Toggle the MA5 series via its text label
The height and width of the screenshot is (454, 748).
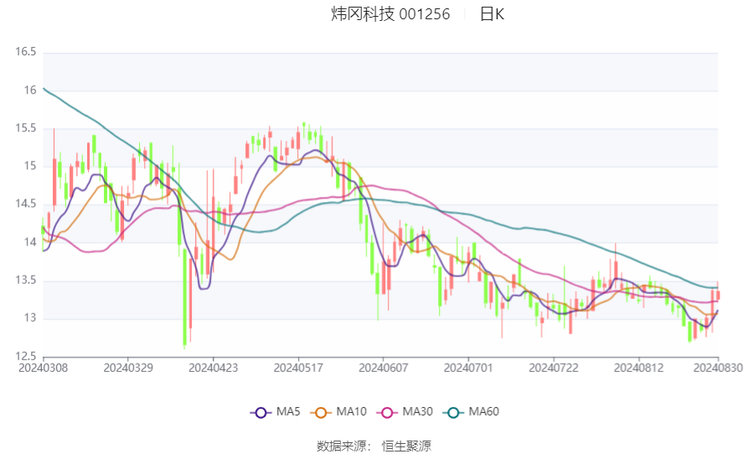[288, 412]
